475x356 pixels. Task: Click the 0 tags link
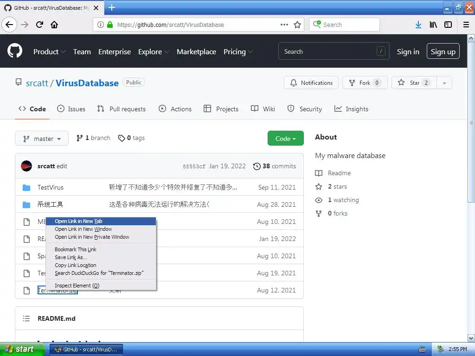coord(131,138)
